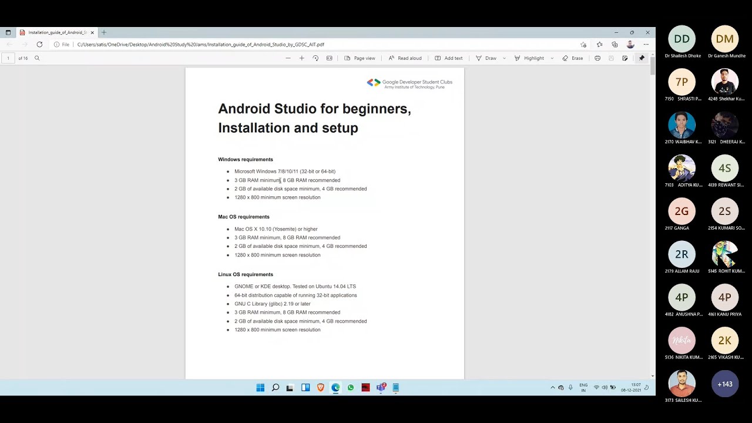Image resolution: width=752 pixels, height=423 pixels.
Task: Open WhatsApp from the taskbar
Action: click(351, 388)
